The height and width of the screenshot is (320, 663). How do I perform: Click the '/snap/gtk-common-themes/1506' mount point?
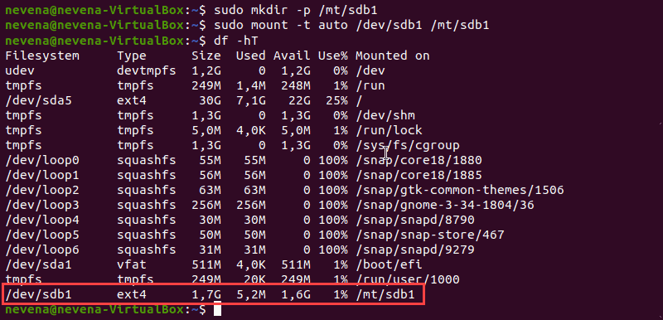[460, 190]
